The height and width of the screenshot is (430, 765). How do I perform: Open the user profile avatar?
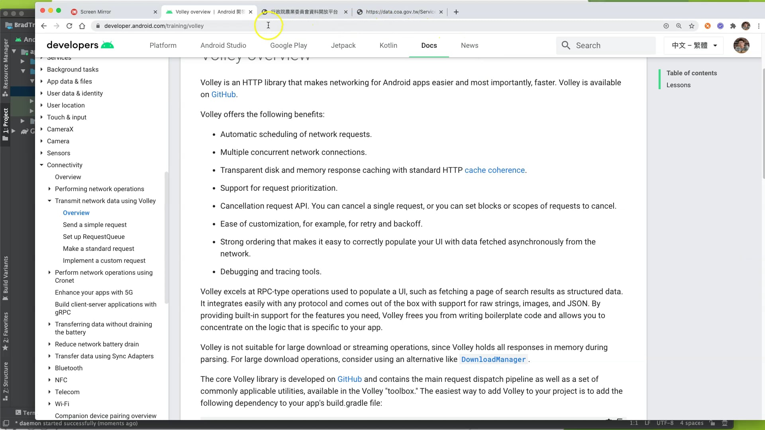741,45
